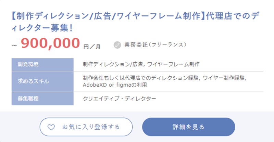Select the 求めるスキル row header
The width and height of the screenshot is (274, 142).
tap(33, 81)
